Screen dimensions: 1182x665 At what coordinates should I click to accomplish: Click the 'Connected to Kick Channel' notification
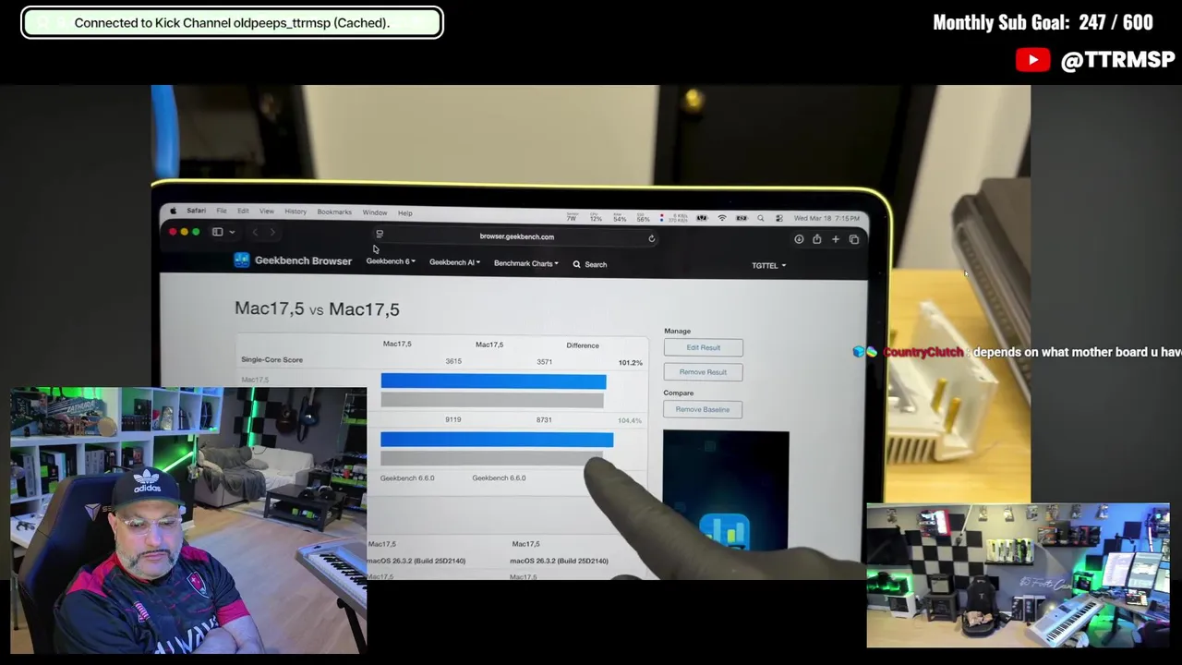tap(232, 23)
